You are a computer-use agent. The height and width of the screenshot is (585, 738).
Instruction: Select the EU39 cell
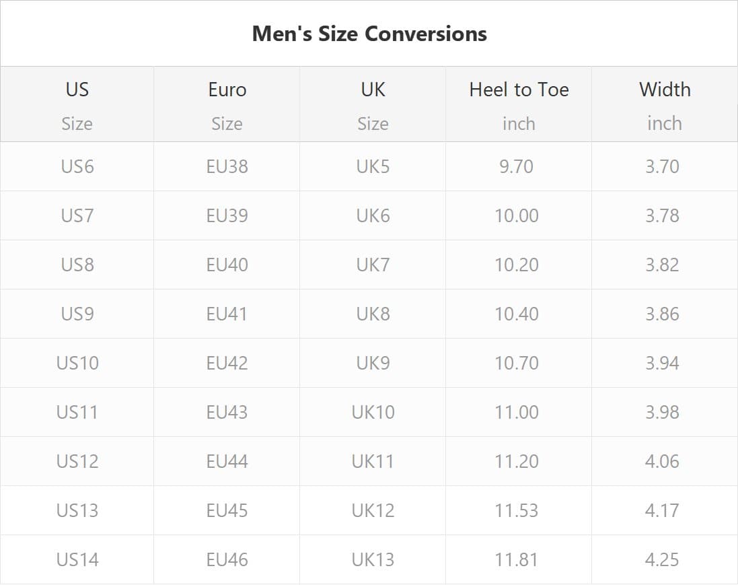pos(227,215)
